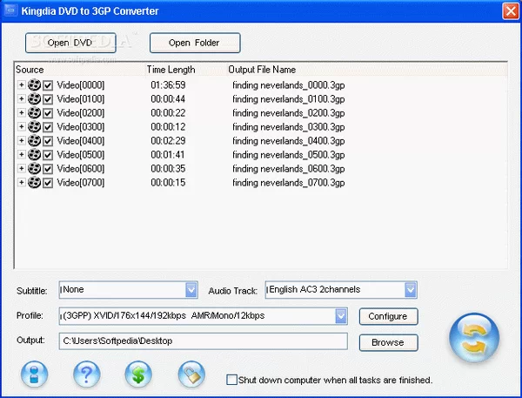Click the film reel icon of Video[0200]
522x398 pixels.
point(34,113)
